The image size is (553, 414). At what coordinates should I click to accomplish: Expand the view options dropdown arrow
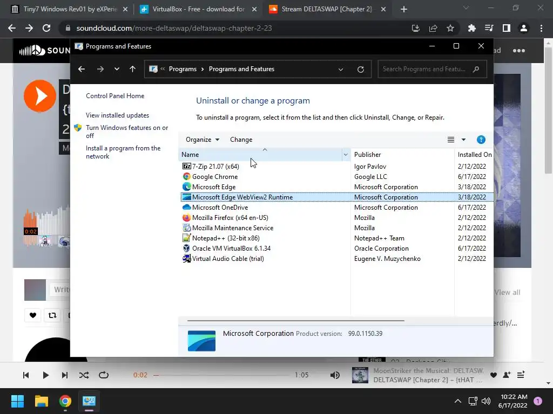[x=463, y=140]
